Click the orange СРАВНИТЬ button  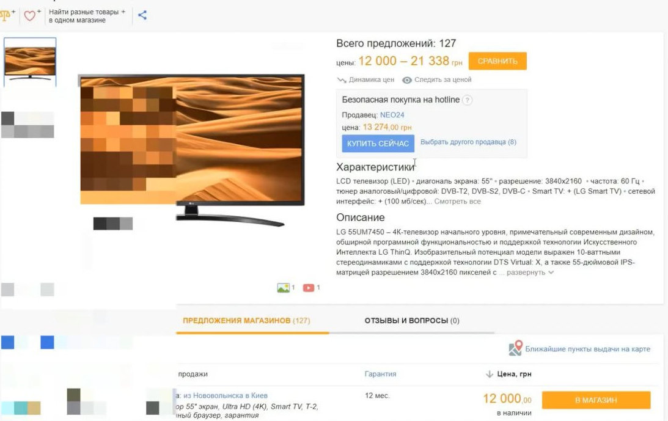497,61
